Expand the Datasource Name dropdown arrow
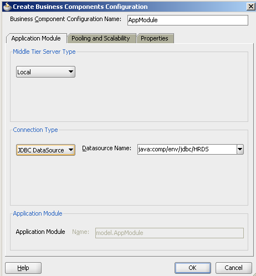This screenshot has width=256, height=276. 240,149
